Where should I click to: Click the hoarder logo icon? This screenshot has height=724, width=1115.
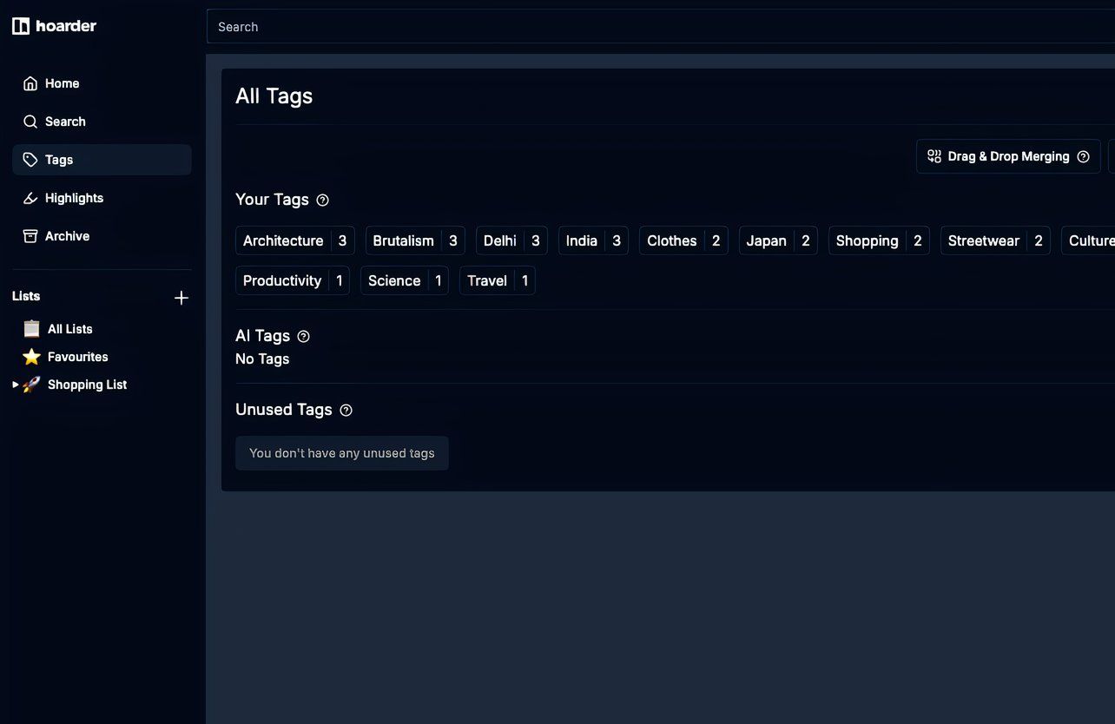(21, 26)
